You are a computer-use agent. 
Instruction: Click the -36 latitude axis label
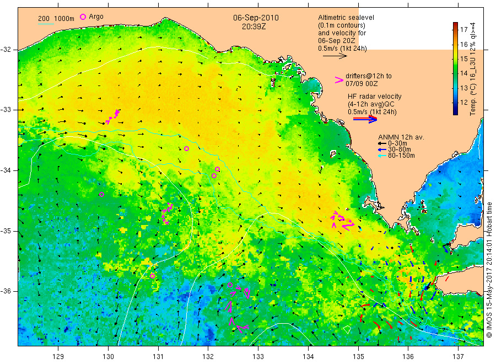pos(6,291)
